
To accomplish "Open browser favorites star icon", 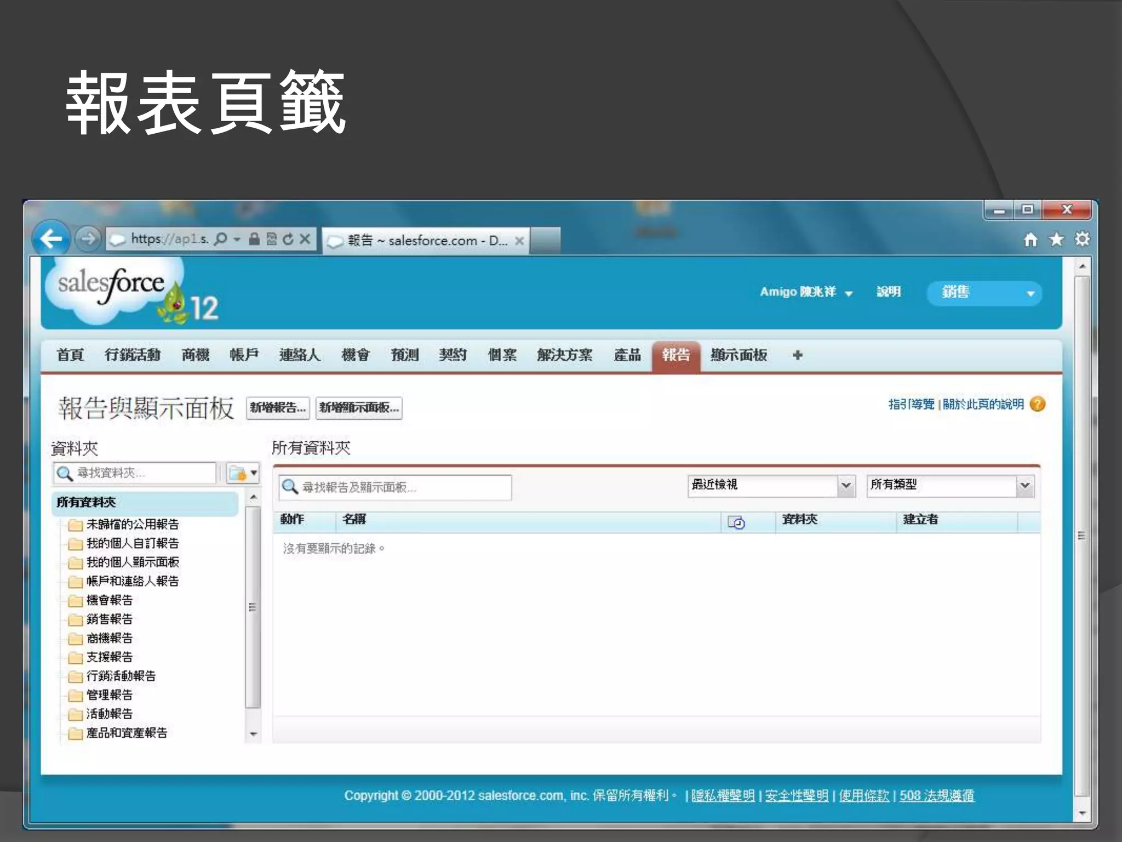I will pyautogui.click(x=1057, y=240).
